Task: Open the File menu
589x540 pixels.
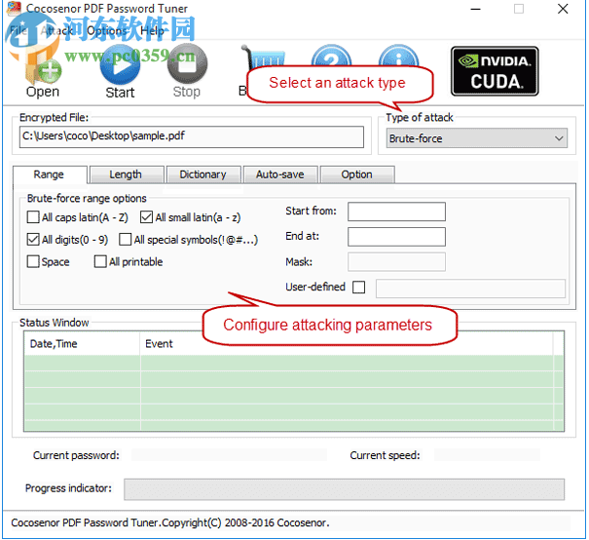Action: pyautogui.click(x=18, y=30)
